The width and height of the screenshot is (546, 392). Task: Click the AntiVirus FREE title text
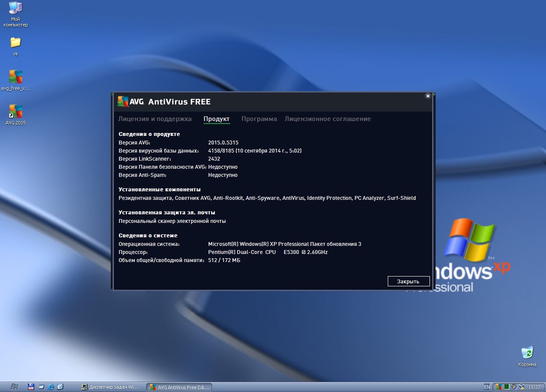(179, 101)
